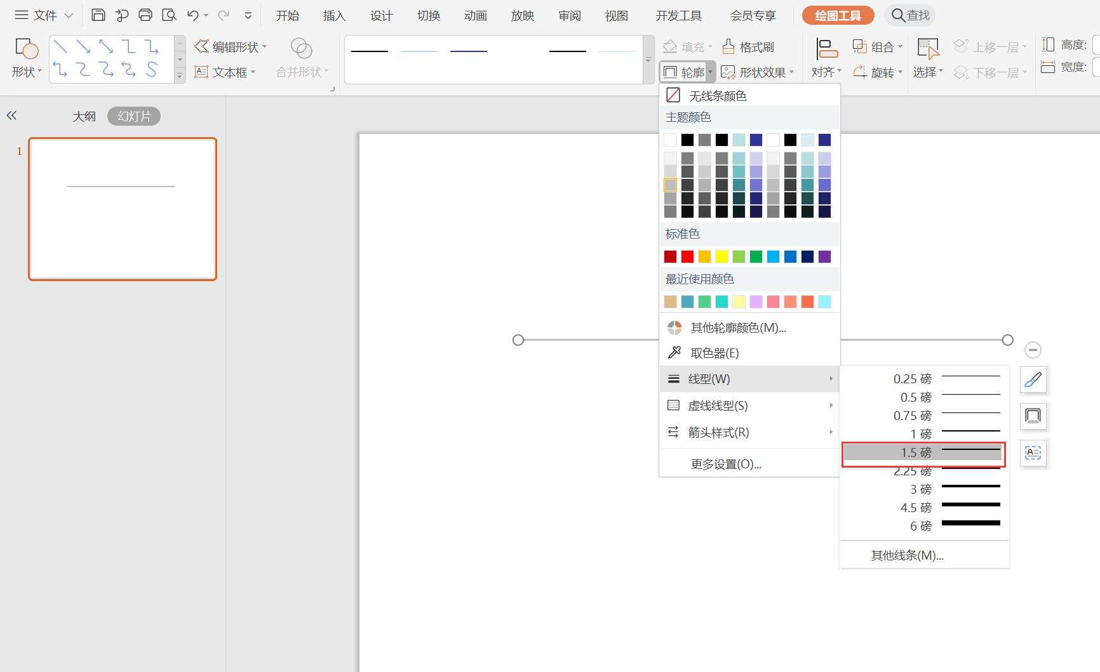1100x672 pixels.
Task: Open the 插入 ribbon tab
Action: pos(334,16)
